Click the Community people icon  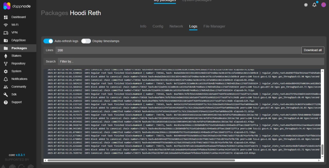click(x=6, y=87)
